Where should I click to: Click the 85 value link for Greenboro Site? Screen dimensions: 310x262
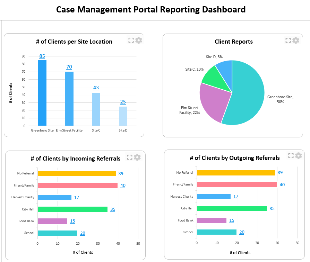point(42,56)
